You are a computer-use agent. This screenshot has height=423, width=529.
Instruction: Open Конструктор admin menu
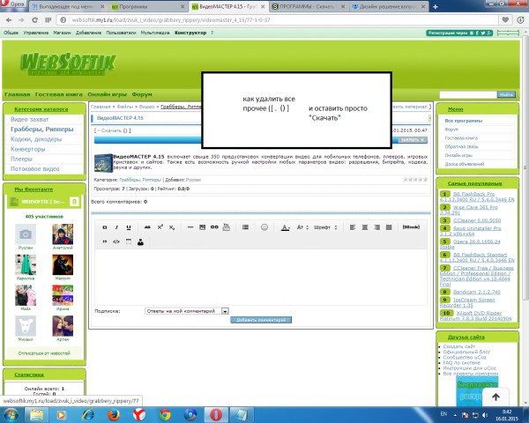click(190, 33)
